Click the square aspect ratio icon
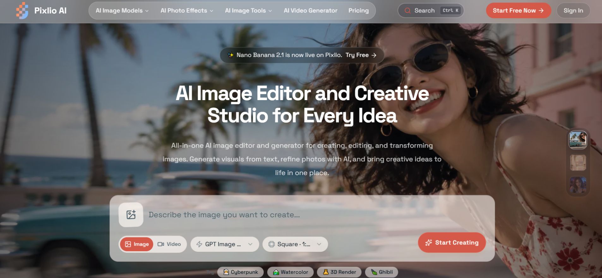The height and width of the screenshot is (278, 602). pyautogui.click(x=271, y=244)
